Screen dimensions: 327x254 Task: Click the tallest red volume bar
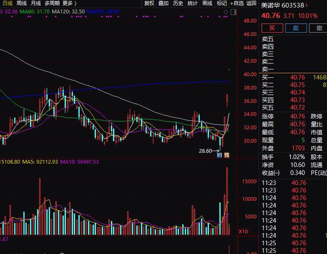tap(227, 201)
